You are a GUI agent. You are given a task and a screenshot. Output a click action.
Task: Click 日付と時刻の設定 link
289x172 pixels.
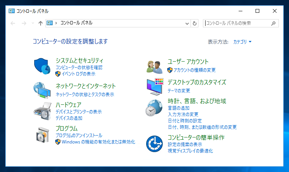tap(185, 121)
